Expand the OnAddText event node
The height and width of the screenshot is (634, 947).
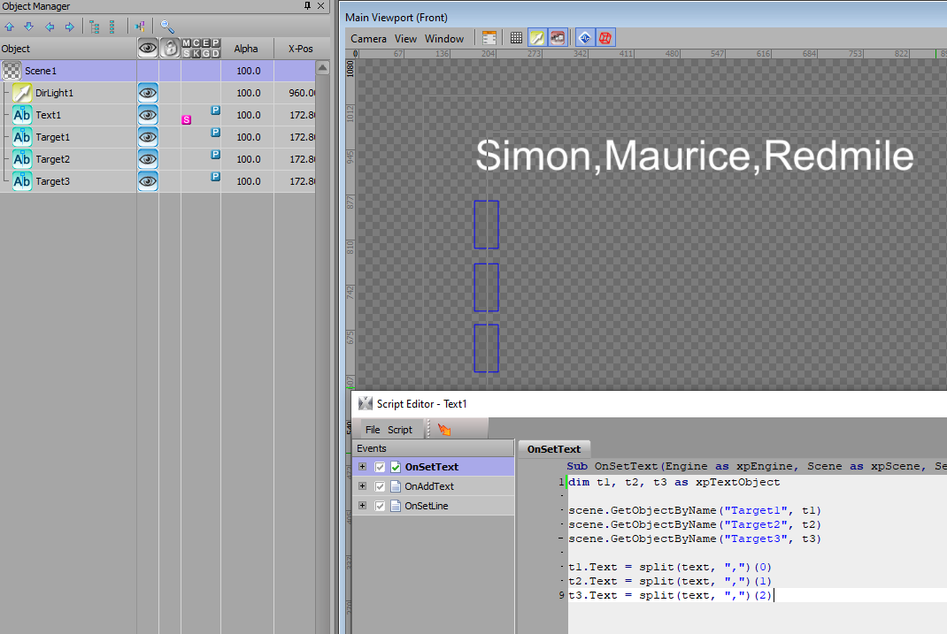click(x=362, y=486)
